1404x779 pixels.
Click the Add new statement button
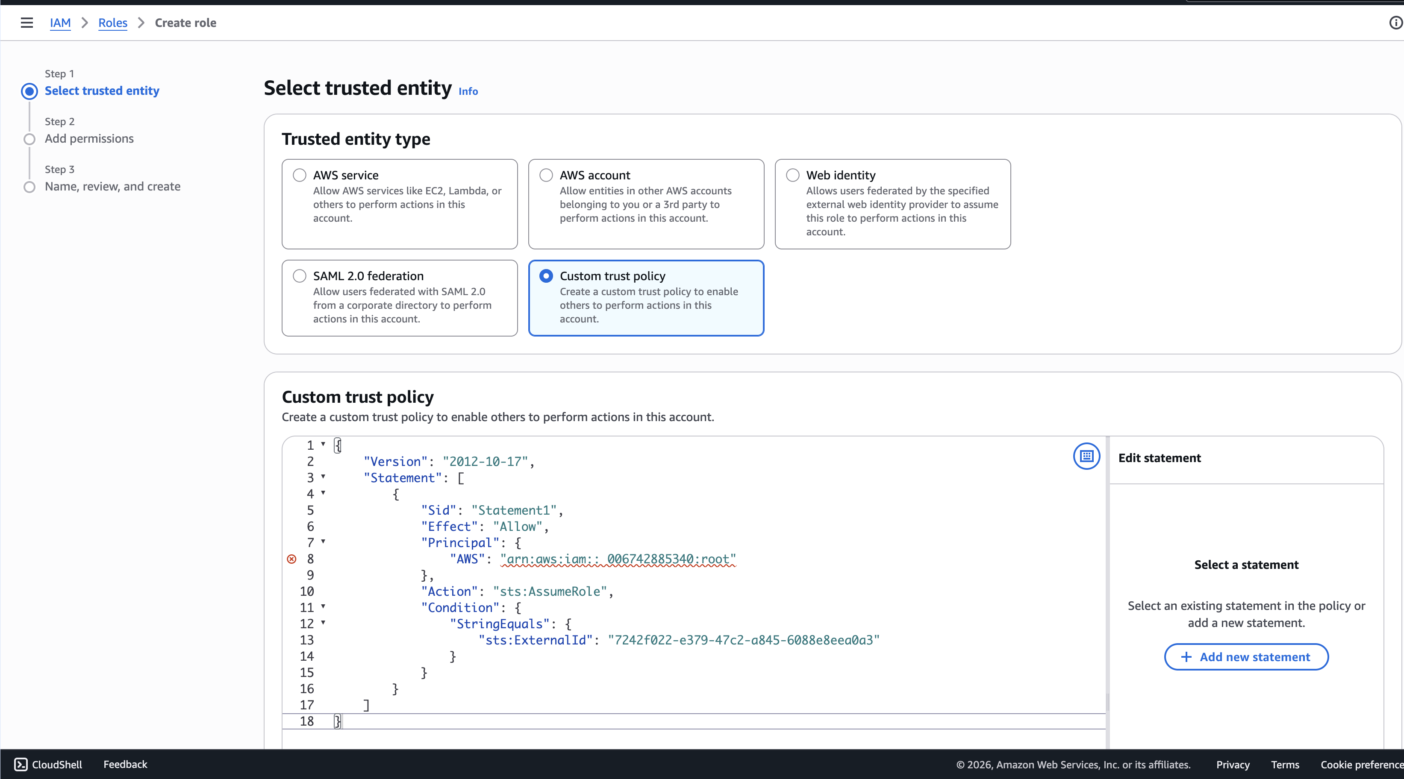tap(1246, 657)
